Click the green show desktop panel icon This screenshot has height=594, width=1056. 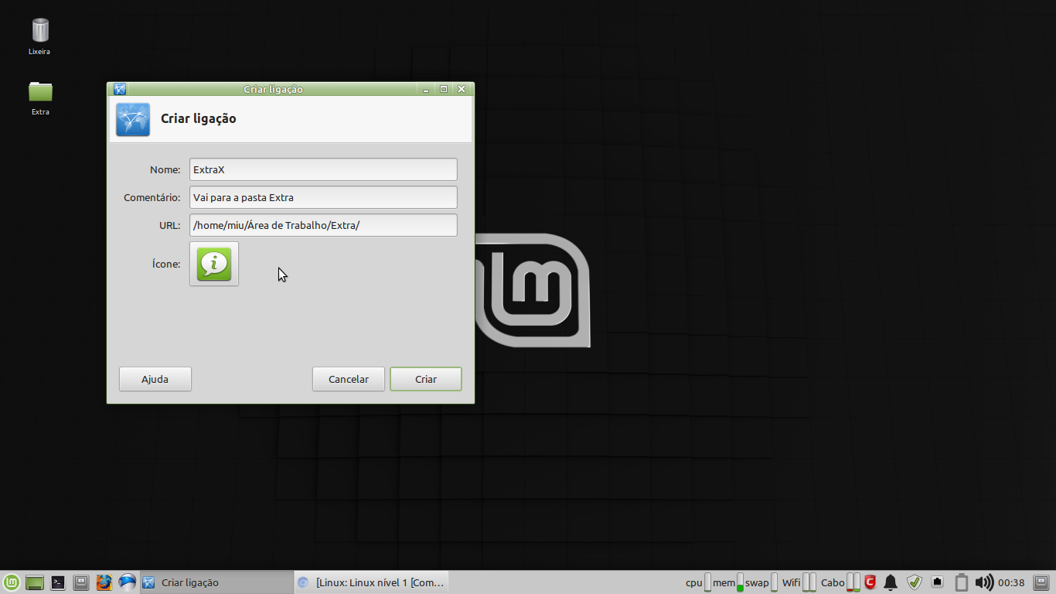click(34, 582)
